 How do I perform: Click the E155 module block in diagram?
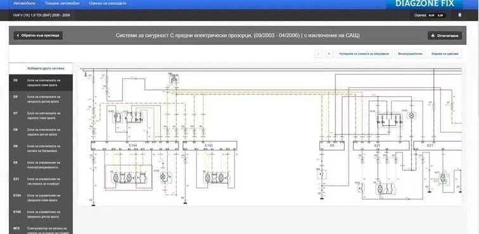coord(210,145)
